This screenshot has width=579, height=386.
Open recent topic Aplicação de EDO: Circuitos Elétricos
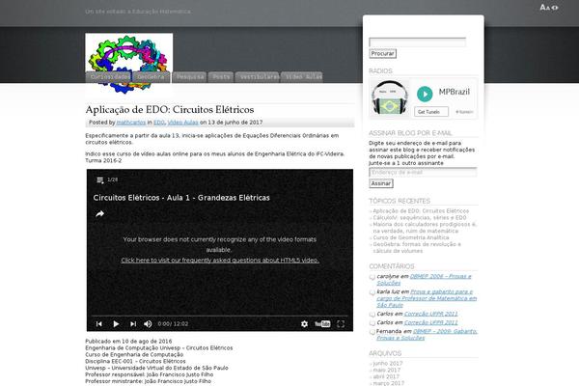tap(421, 211)
